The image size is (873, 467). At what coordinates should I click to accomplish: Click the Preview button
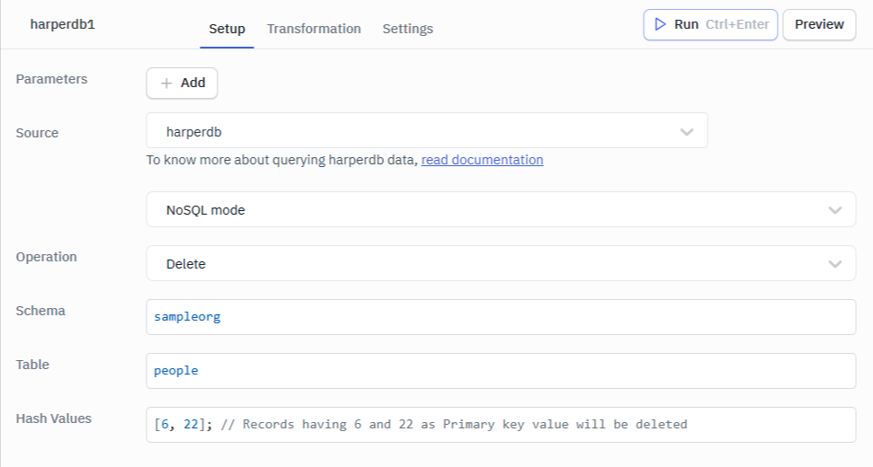click(819, 24)
